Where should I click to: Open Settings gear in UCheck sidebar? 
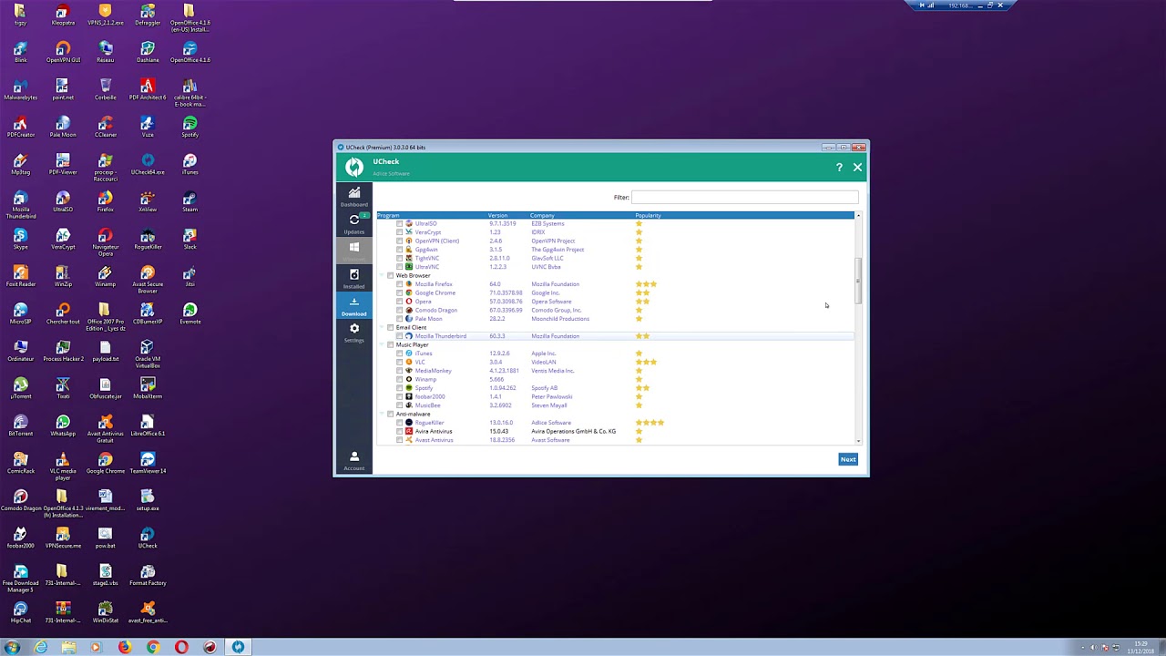point(354,333)
